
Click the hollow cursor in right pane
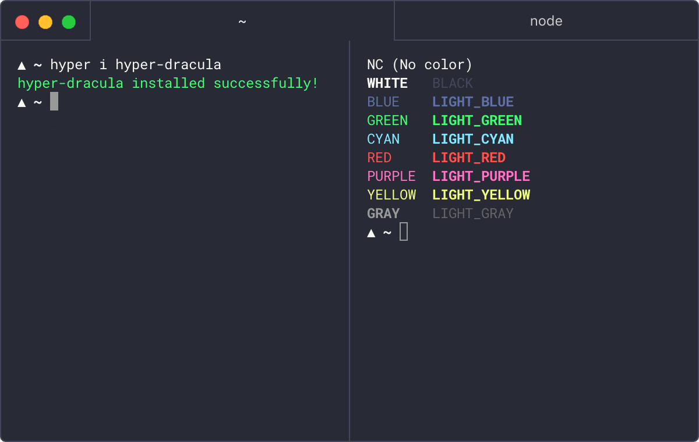pos(404,232)
